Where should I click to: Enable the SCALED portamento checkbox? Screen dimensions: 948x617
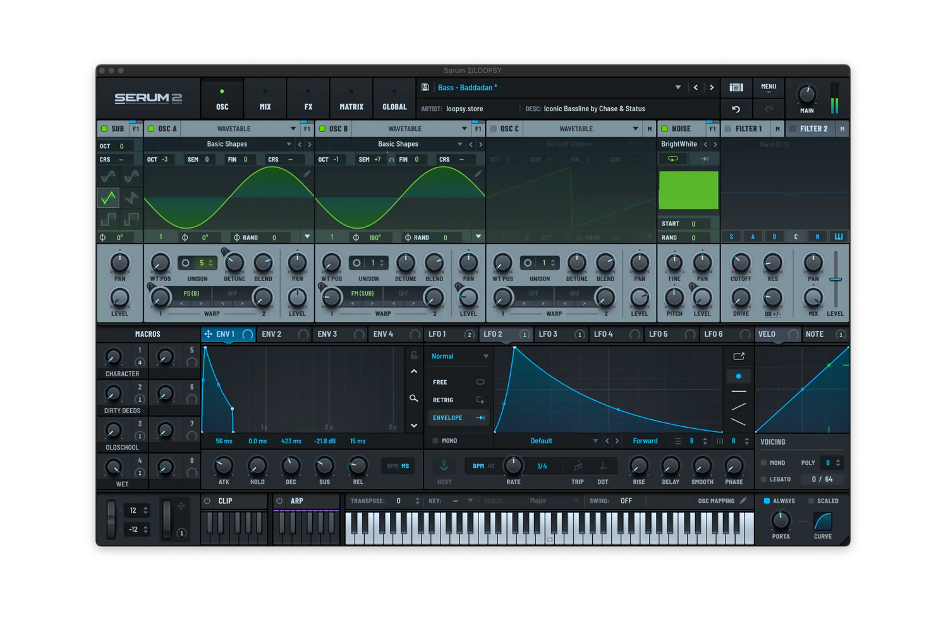(811, 501)
